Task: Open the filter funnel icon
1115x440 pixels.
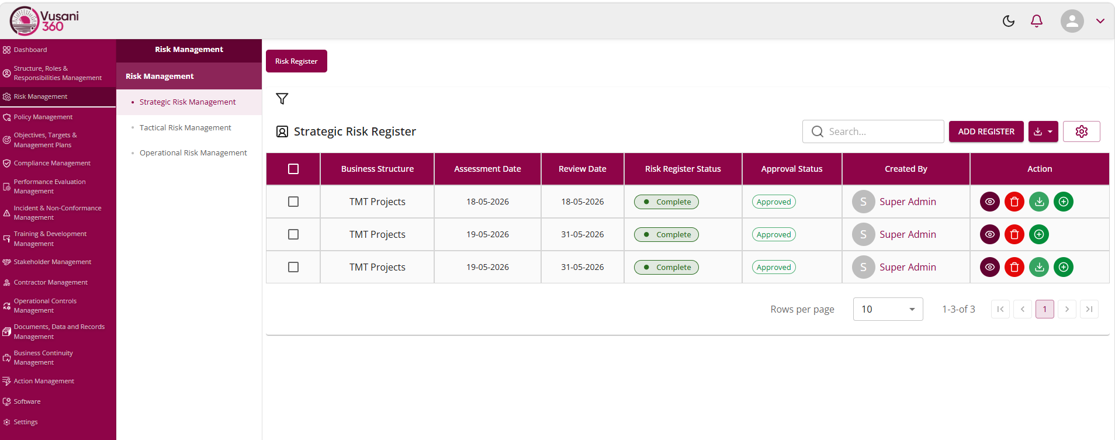Action: (282, 99)
